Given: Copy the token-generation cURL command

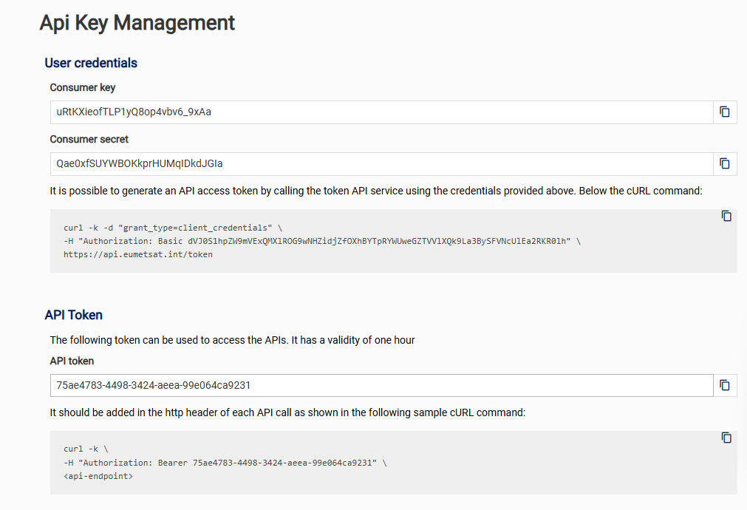Looking at the screenshot, I should 726,216.
